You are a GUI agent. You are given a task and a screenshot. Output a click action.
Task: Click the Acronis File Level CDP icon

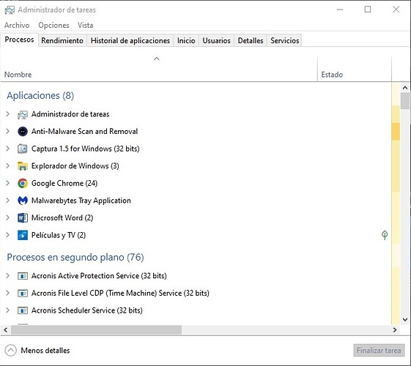23,294
